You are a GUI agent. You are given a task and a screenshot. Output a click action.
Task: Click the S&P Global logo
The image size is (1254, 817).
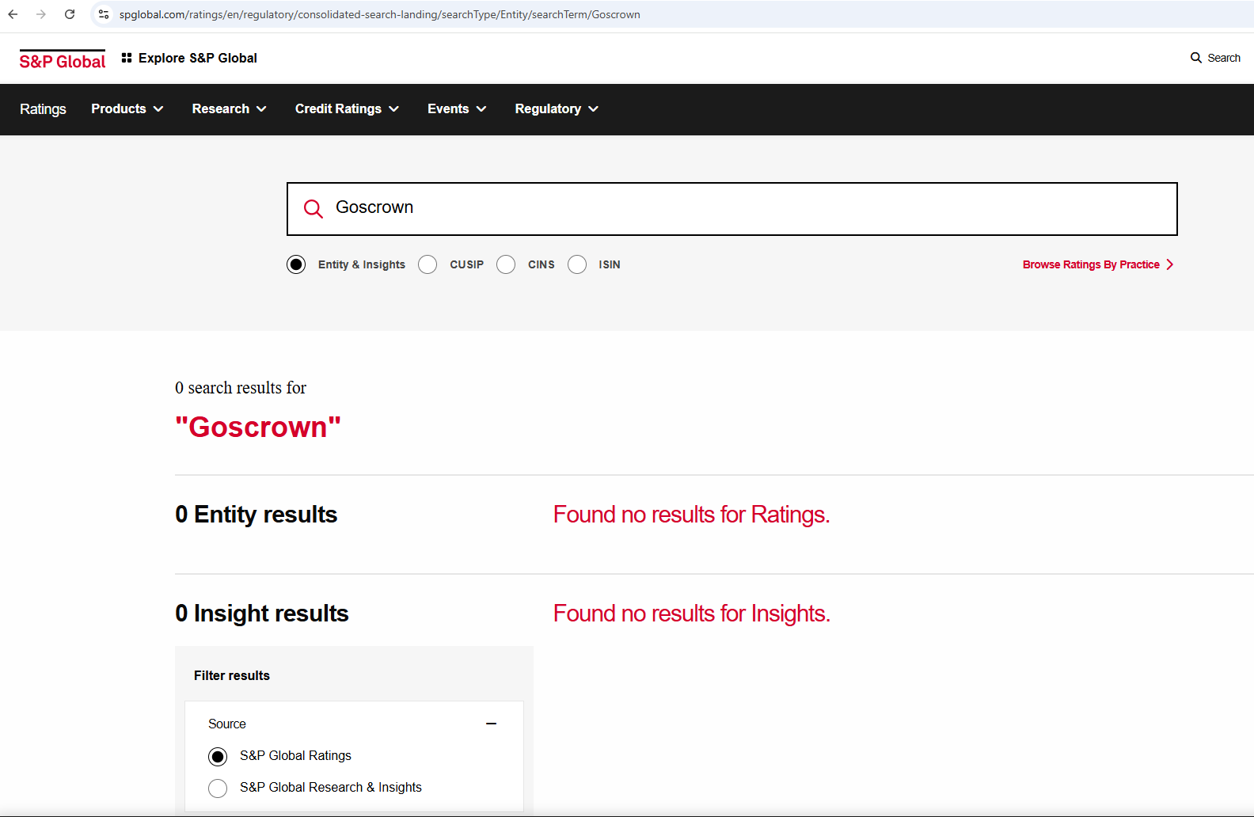tap(63, 60)
